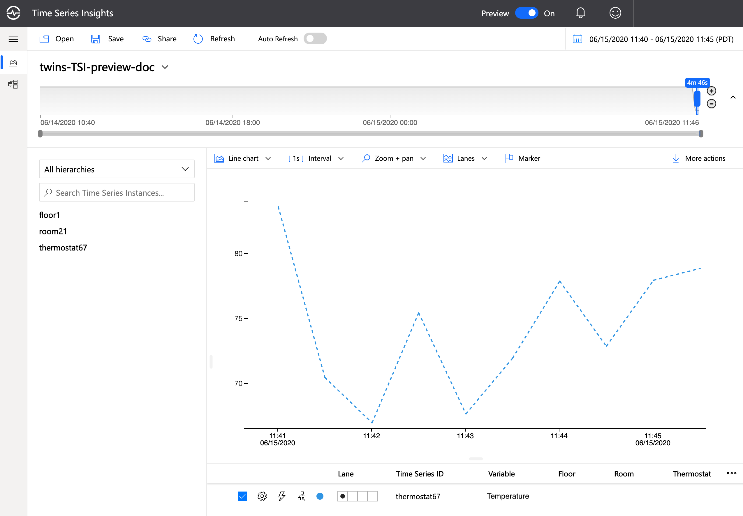
Task: Select the first lane box for thermostat67
Action: [x=343, y=496]
